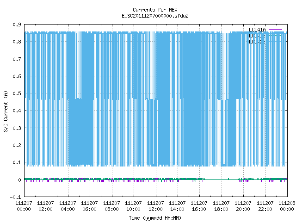The image size is (296, 222).
Task: Click the 00:00 label under 111208
Action: click(x=287, y=209)
